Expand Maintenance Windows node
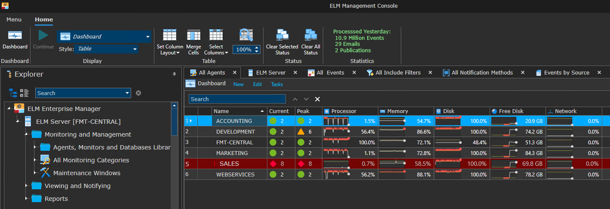This screenshot has height=209, width=610. pyautogui.click(x=35, y=173)
